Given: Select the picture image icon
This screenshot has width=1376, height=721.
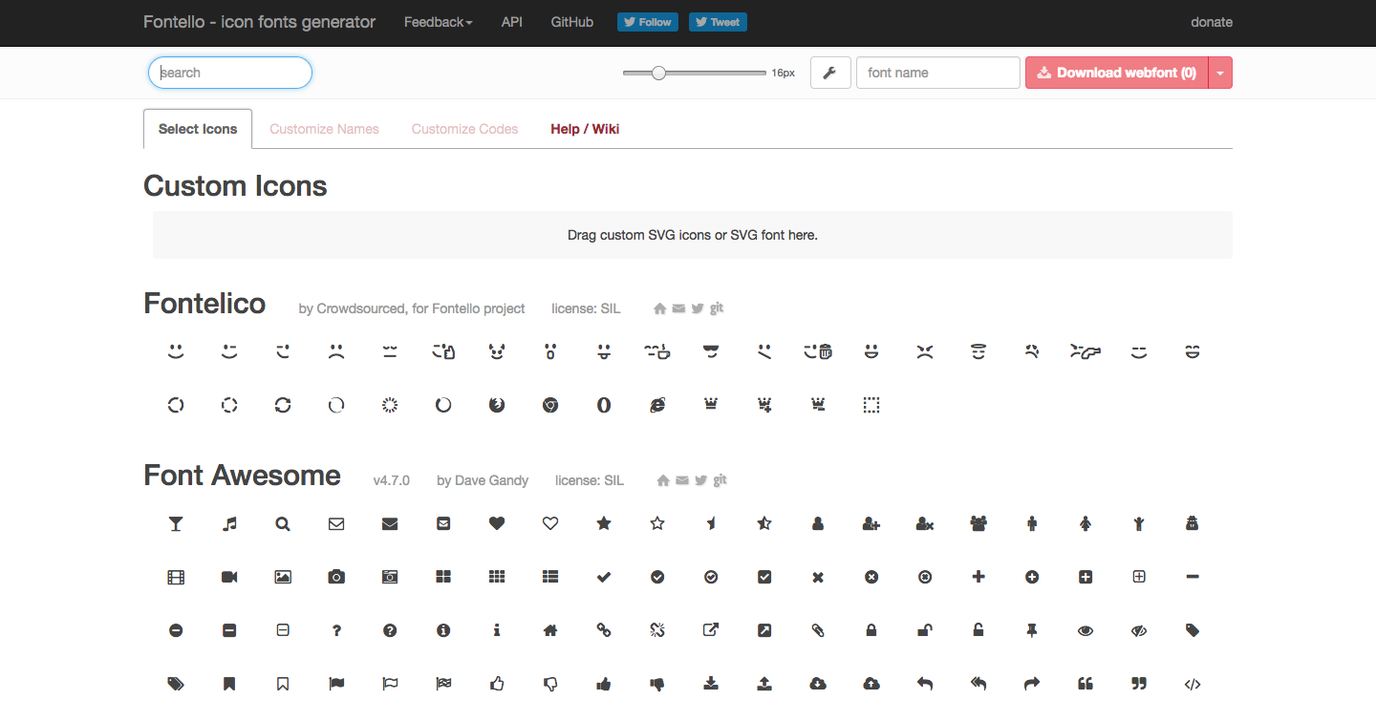Looking at the screenshot, I should (x=283, y=577).
